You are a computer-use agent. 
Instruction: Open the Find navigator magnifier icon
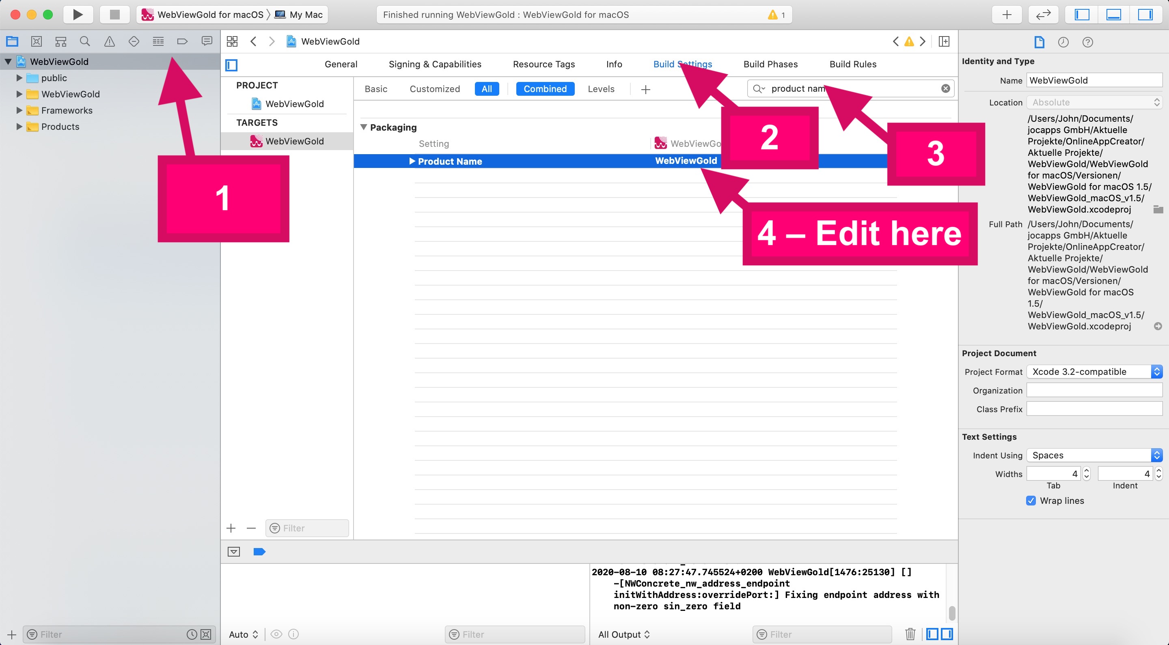85,42
